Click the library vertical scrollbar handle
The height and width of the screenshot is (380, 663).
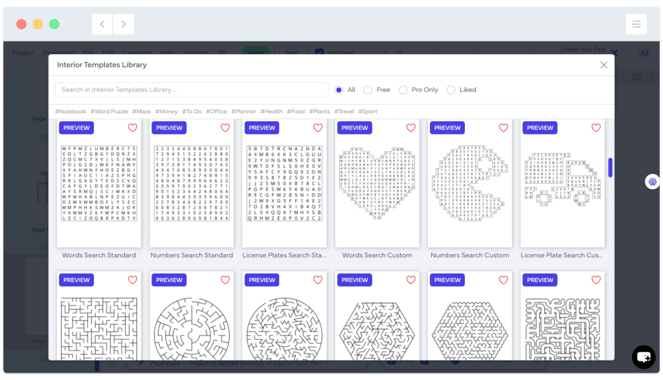(610, 168)
